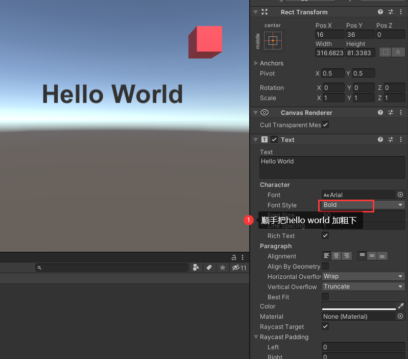Viewport: 408px width, 359px height.
Task: Toggle Rect Transform blueprint mode button
Action: pyautogui.click(x=386, y=52)
